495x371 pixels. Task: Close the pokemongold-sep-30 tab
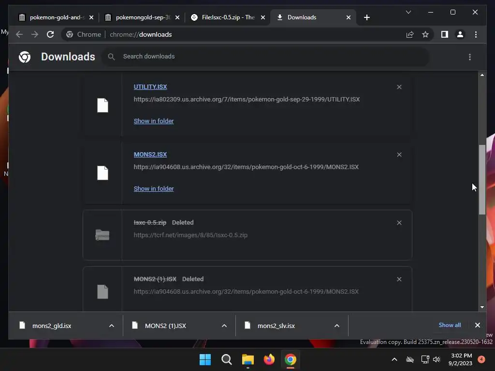pyautogui.click(x=177, y=17)
